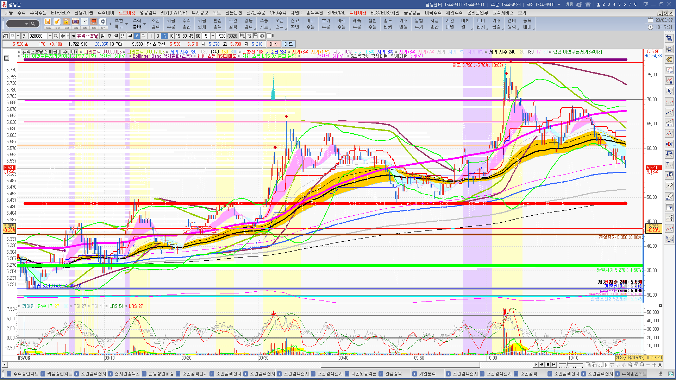The width and height of the screenshot is (676, 380).
Task: Click the camera screenshot capture icon
Action: [x=75, y=21]
